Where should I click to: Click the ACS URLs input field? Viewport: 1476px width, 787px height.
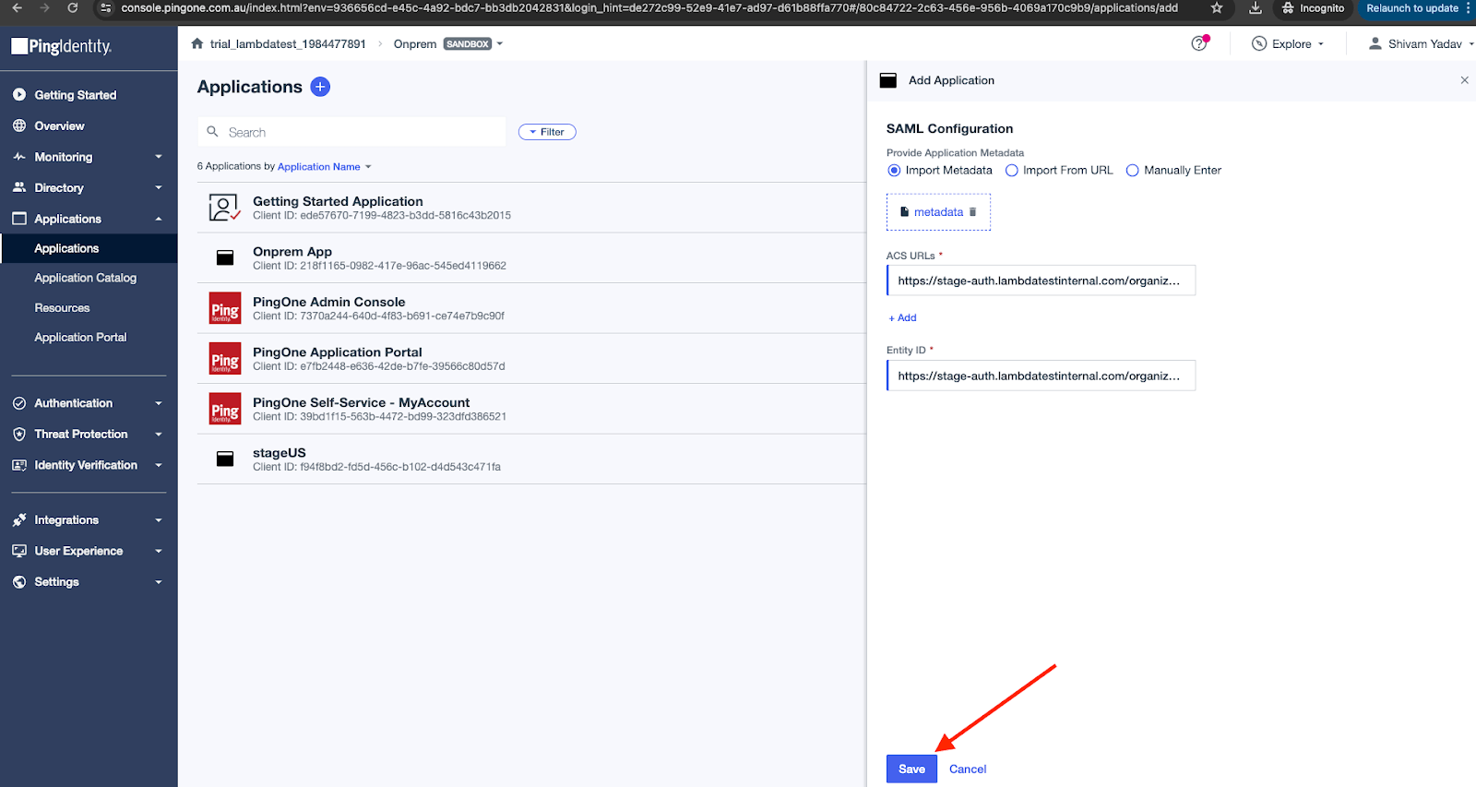coord(1041,280)
